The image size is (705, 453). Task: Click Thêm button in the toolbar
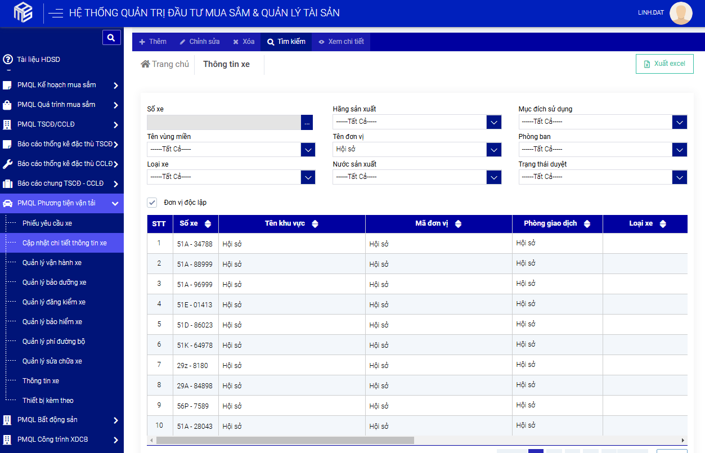tap(152, 42)
